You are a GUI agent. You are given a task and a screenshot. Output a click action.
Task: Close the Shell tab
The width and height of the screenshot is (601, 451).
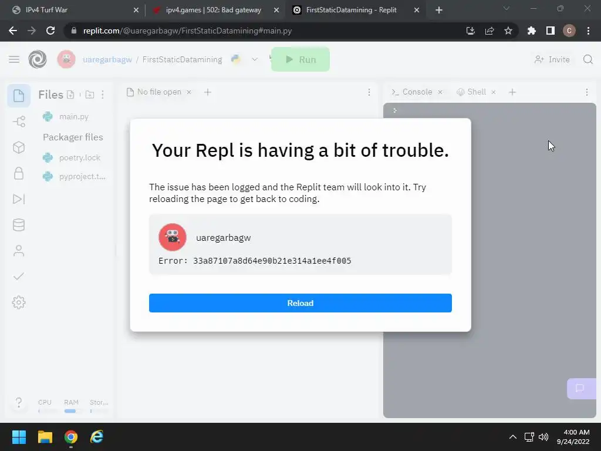494,92
